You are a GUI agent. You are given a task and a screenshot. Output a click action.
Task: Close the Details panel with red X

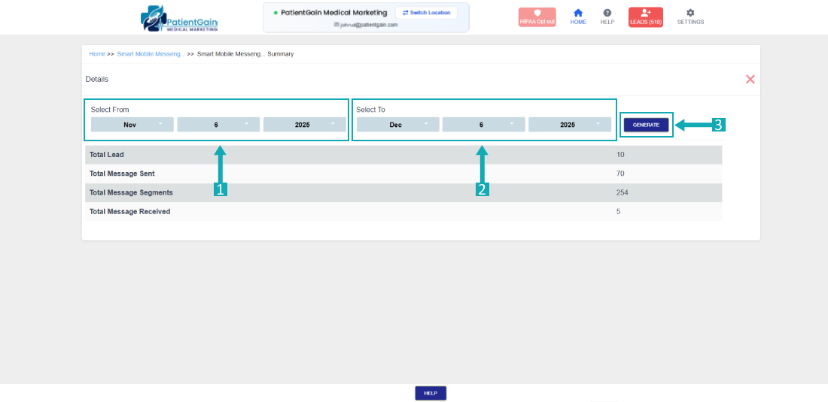[750, 79]
